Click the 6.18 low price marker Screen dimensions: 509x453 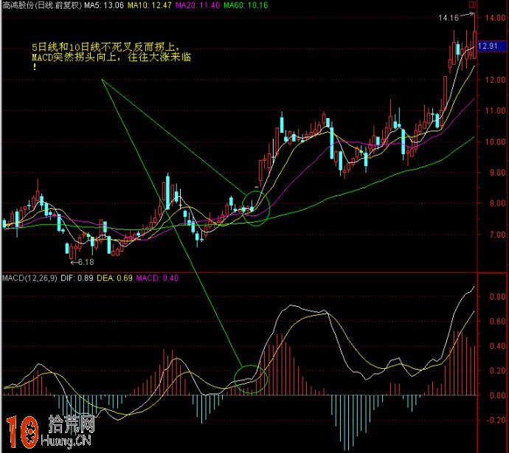(x=86, y=262)
